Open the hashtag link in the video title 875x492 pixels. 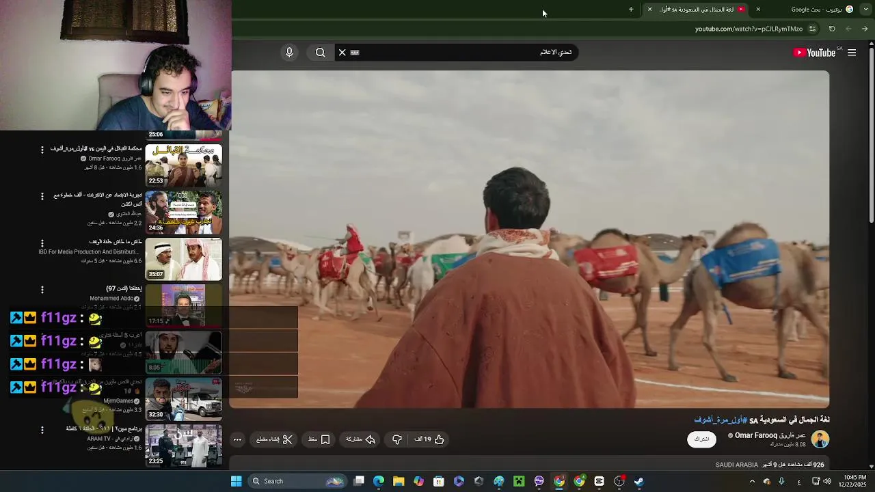point(721,420)
